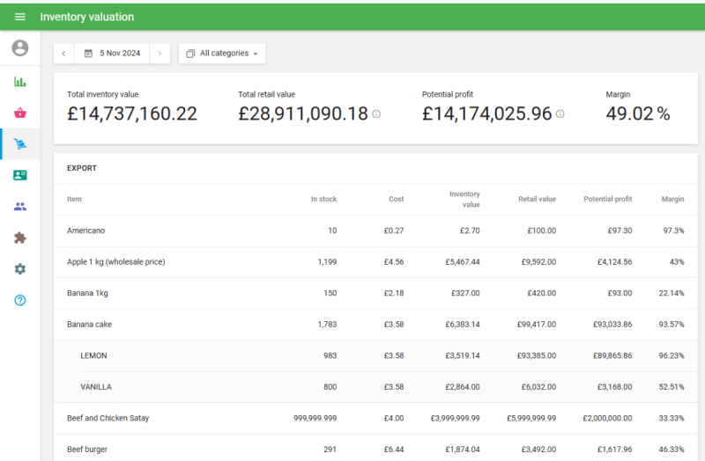Open the customers people icon
Screen dimensions: 705x461
point(19,207)
